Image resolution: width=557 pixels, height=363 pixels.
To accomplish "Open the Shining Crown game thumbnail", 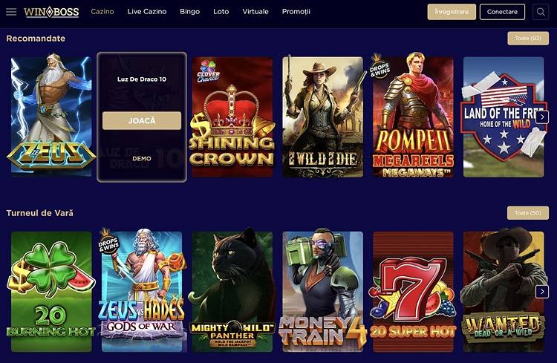I will [232, 117].
